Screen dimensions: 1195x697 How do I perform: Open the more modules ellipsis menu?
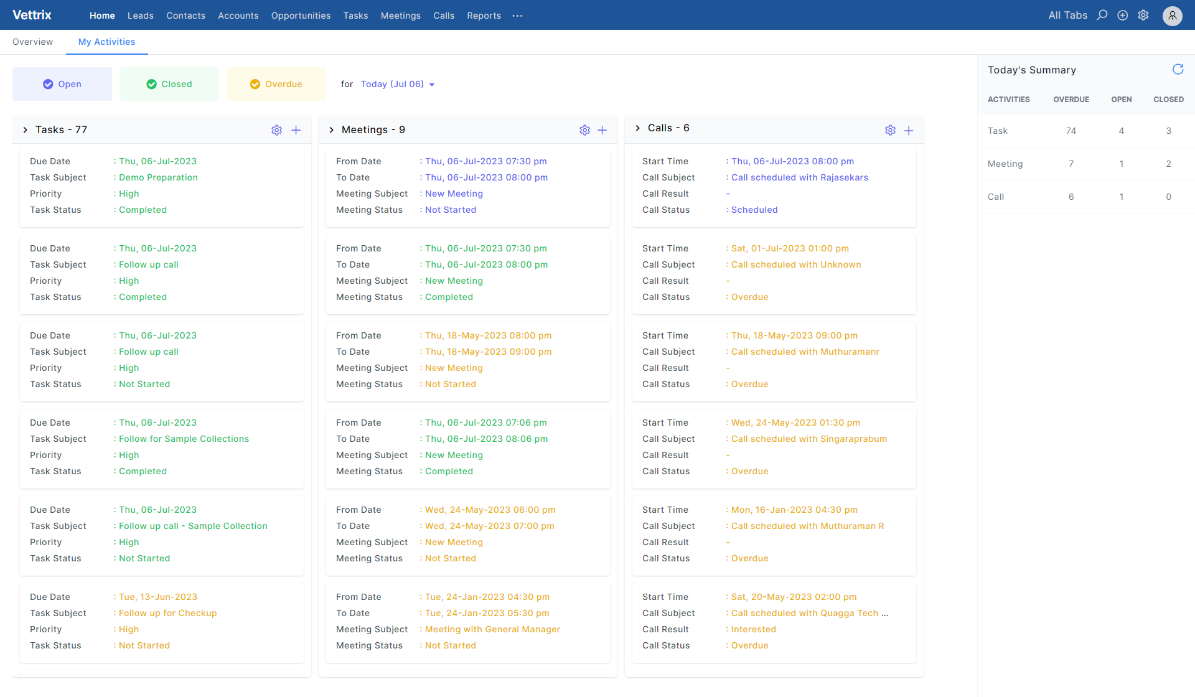tap(517, 16)
